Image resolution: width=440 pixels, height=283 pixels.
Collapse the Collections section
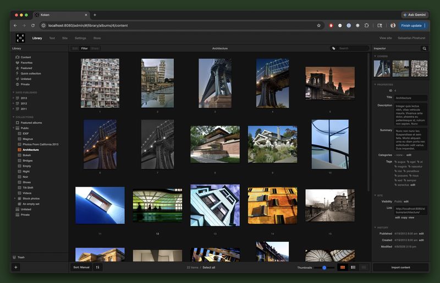(x=13, y=117)
